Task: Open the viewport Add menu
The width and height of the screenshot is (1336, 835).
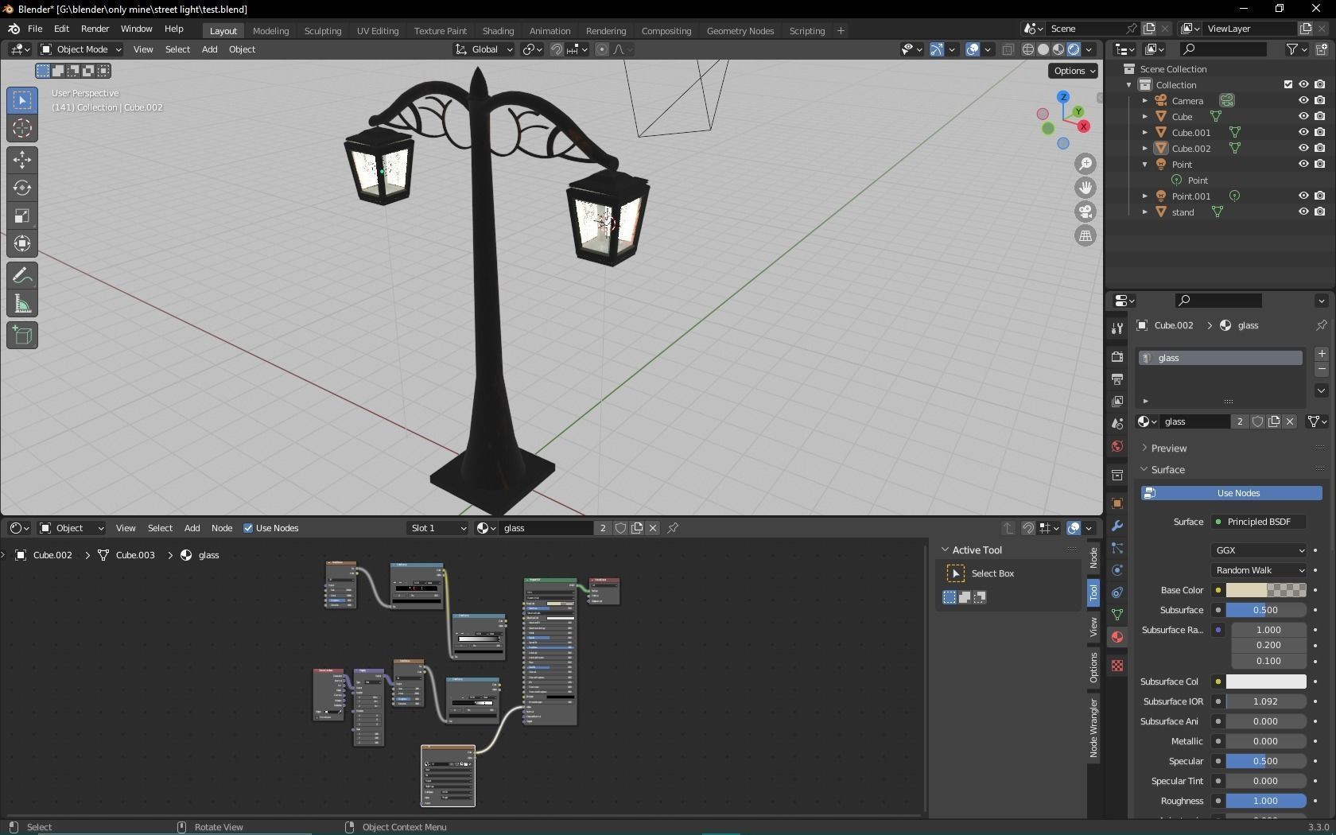Action: (x=209, y=49)
